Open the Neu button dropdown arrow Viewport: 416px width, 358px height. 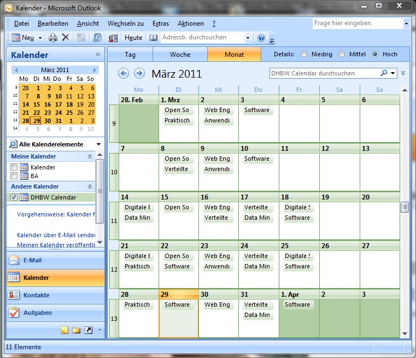[40, 38]
